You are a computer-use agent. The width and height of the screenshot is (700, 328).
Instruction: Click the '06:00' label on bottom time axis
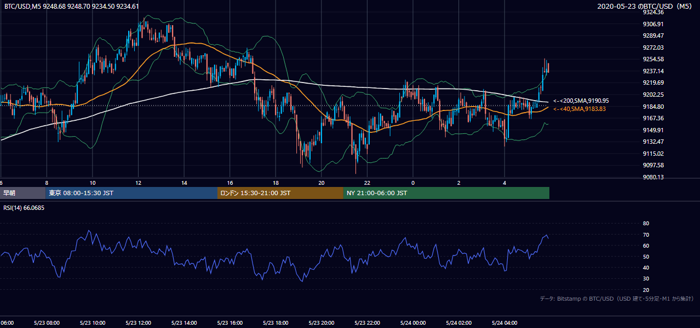(x=7, y=323)
